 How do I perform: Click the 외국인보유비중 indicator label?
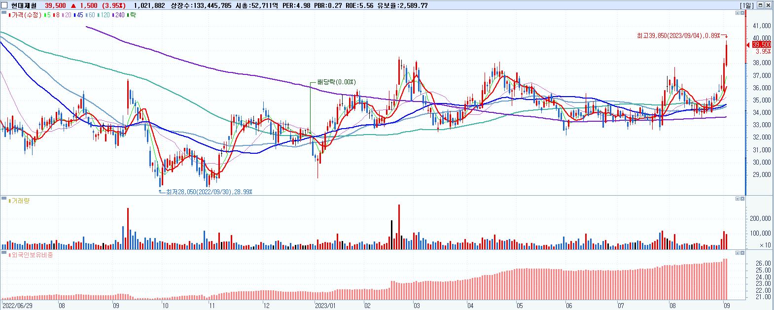(31, 255)
